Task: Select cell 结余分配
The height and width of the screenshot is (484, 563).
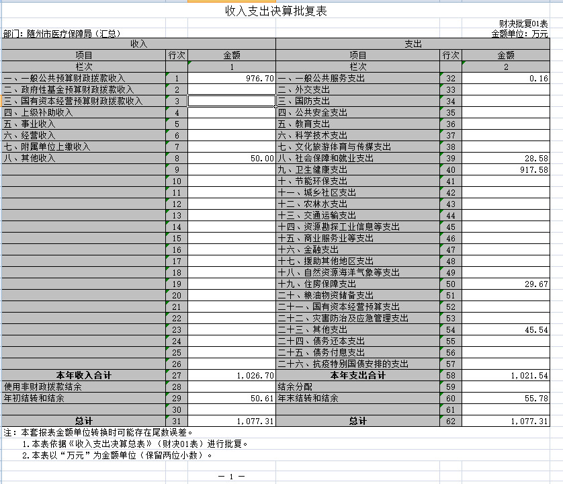Action: (357, 387)
